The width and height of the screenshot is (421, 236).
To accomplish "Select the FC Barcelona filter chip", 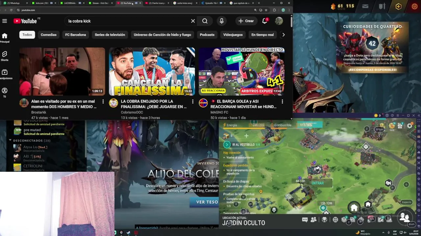I will pyautogui.click(x=76, y=35).
